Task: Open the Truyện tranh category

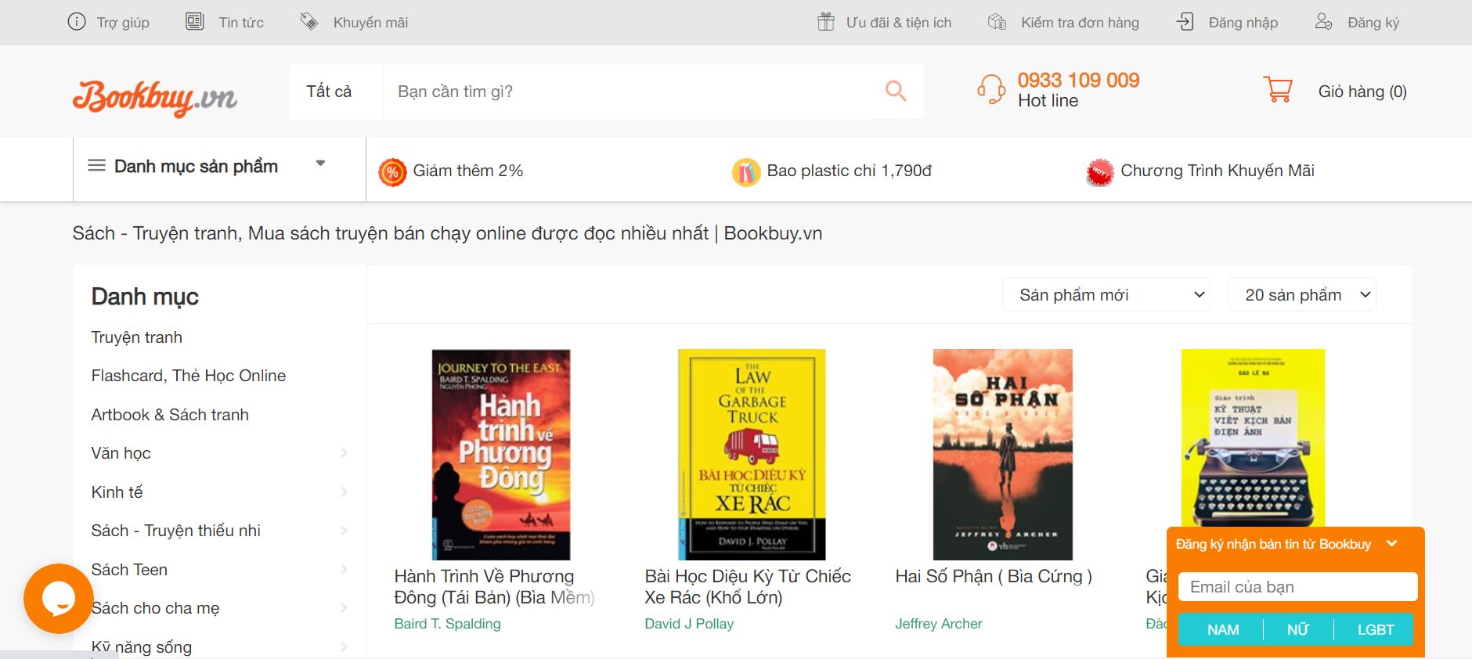Action: pyautogui.click(x=137, y=337)
